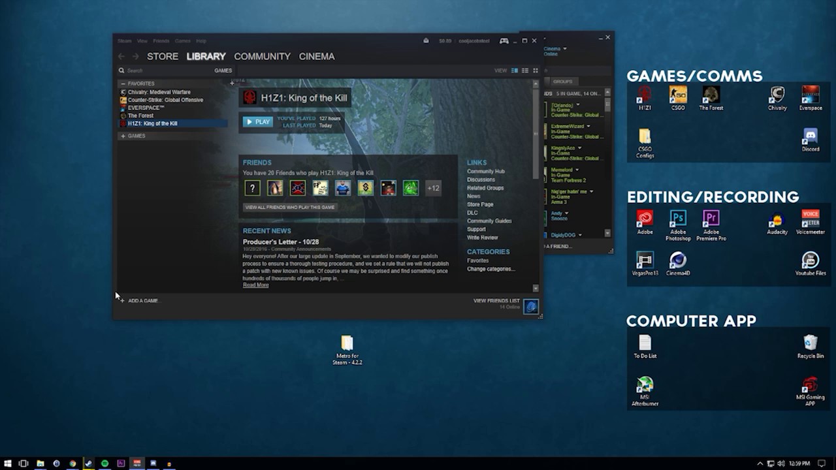The height and width of the screenshot is (470, 836).
Task: Select the Voicemeeter desktop icon
Action: [811, 222]
